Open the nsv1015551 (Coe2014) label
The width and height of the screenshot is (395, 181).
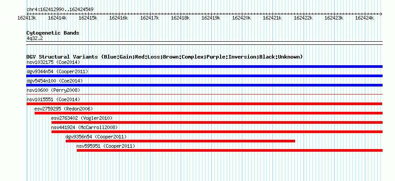[53, 99]
